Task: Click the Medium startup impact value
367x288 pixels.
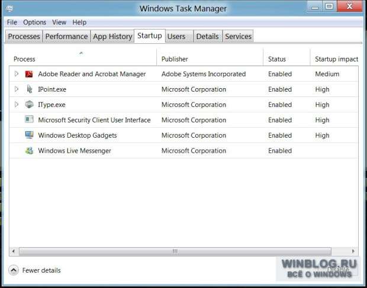Action: 327,74
